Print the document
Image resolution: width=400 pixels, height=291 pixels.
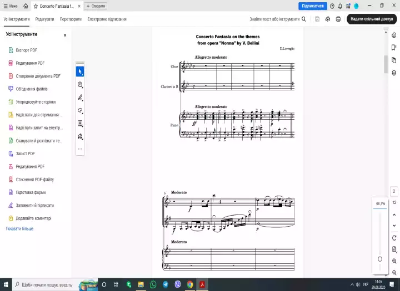(x=338, y=19)
